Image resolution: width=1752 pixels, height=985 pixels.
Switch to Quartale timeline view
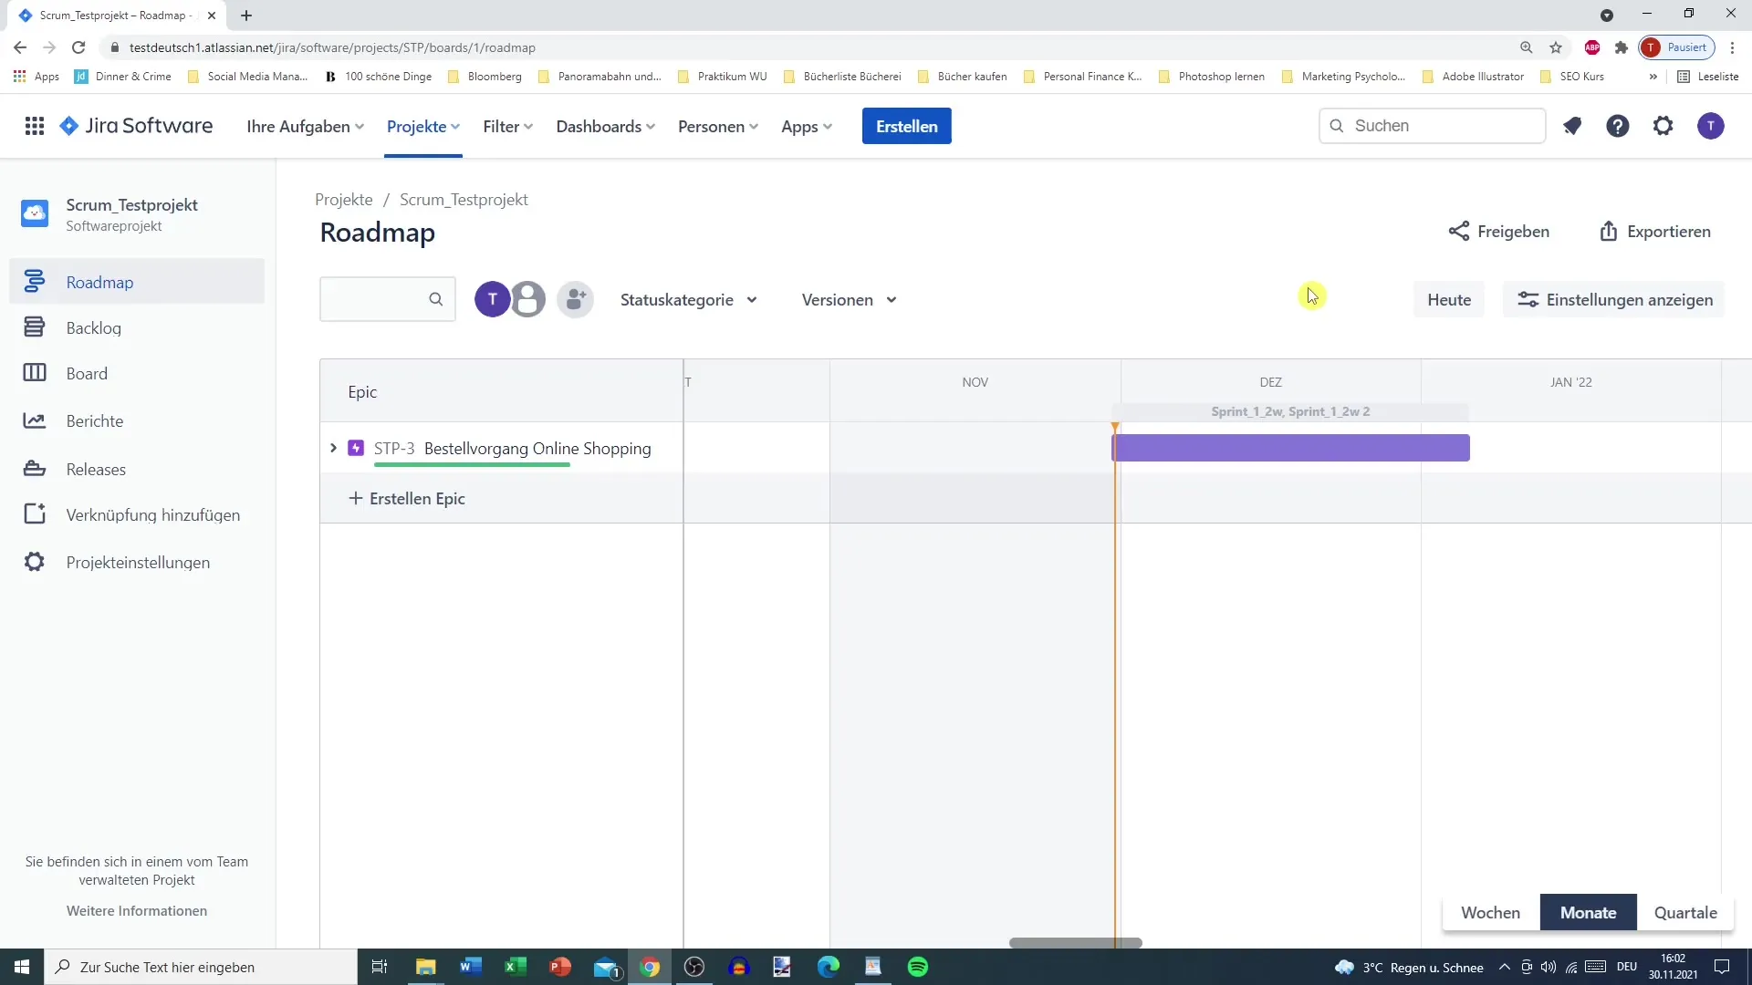coord(1684,912)
